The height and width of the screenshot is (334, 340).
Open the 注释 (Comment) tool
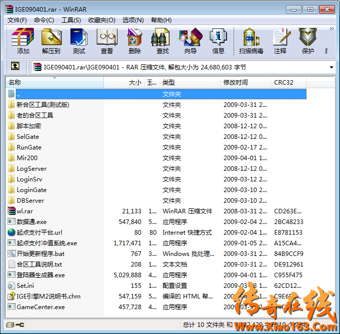click(280, 41)
